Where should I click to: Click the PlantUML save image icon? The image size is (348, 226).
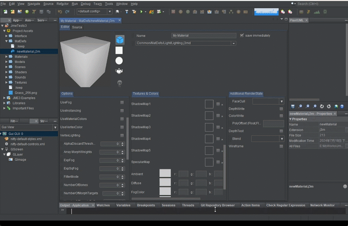[293, 107]
